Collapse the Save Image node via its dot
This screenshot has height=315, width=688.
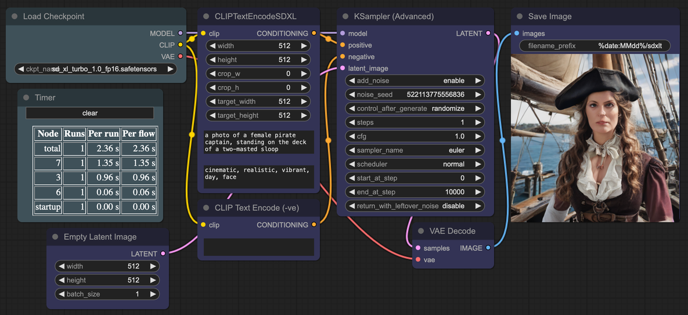[520, 17]
